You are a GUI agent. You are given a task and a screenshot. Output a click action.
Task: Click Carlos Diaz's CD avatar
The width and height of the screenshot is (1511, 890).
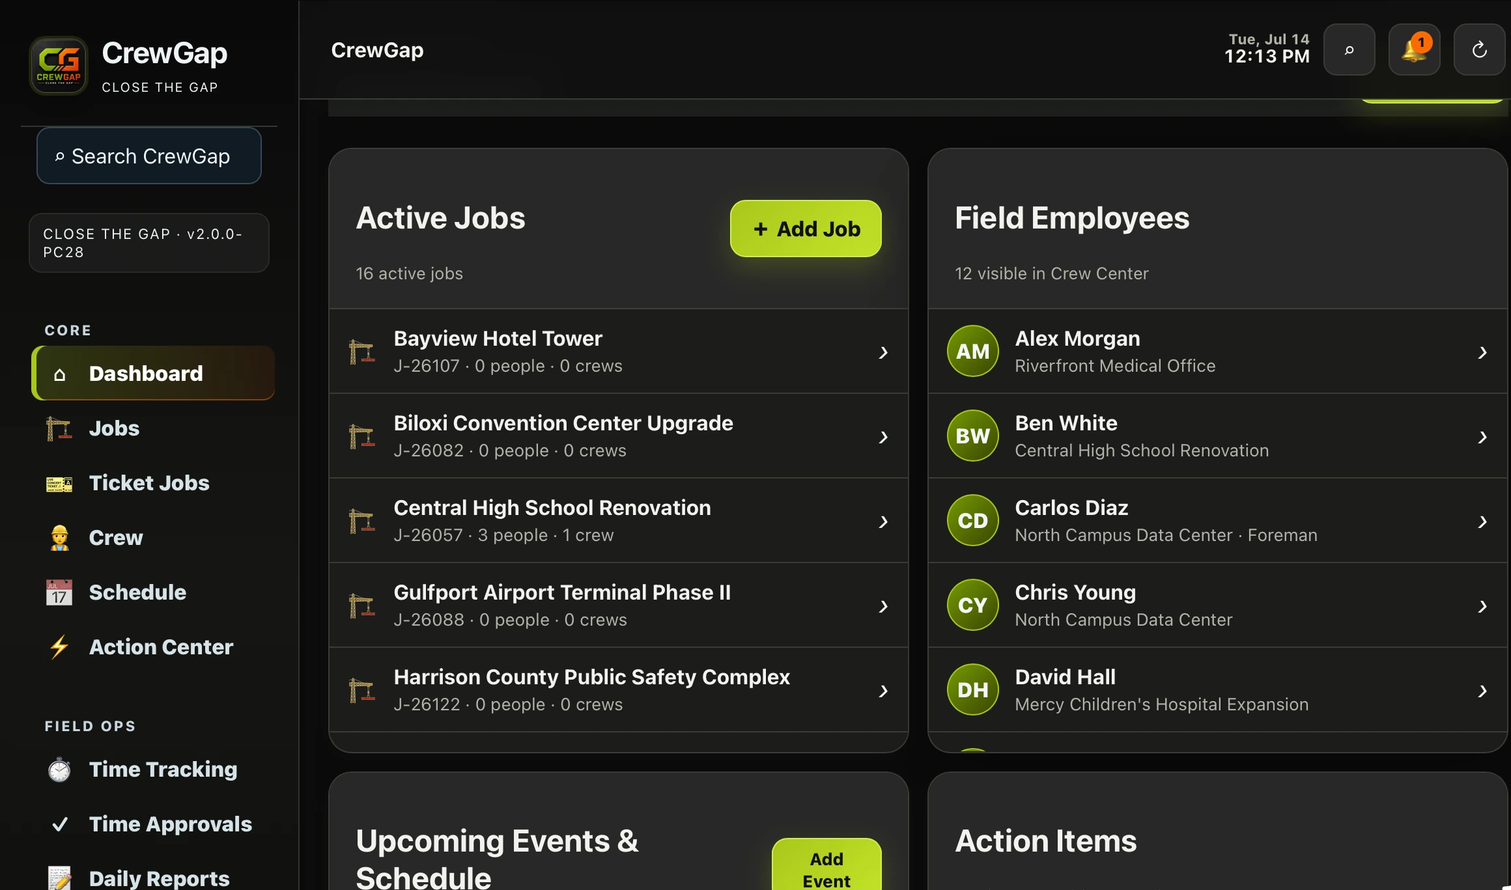tap(973, 521)
